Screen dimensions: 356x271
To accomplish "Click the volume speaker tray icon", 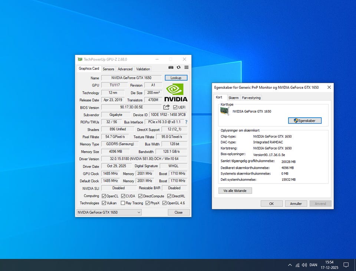I will [304, 265].
